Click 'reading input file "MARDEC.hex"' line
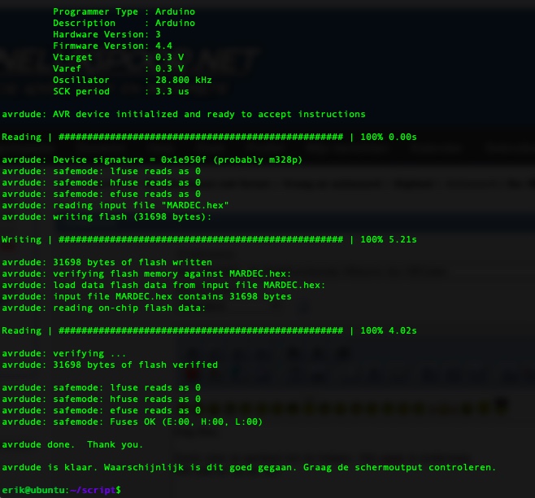The width and height of the screenshot is (535, 498). click(x=115, y=205)
